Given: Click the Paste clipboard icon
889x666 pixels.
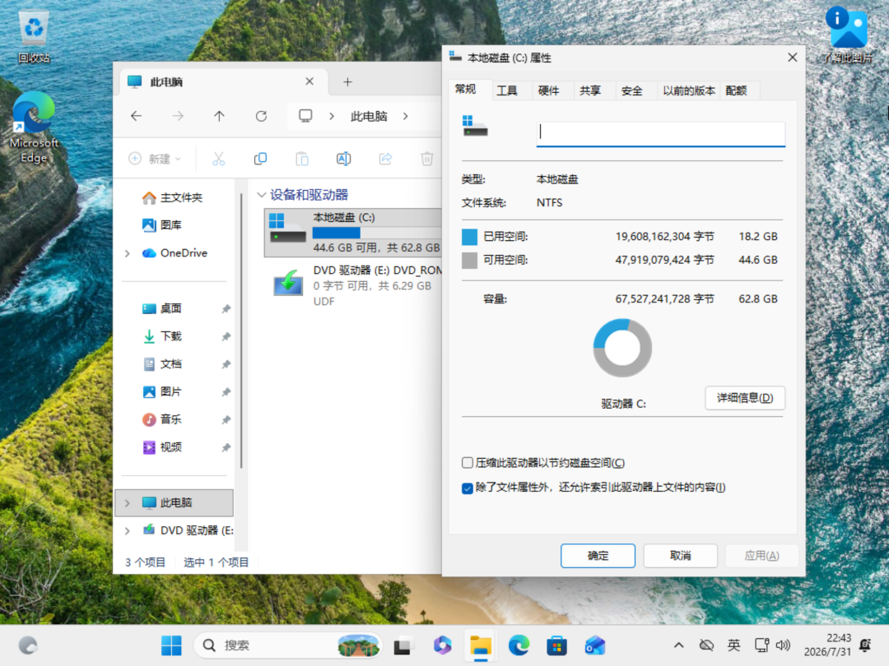Looking at the screenshot, I should click(302, 159).
